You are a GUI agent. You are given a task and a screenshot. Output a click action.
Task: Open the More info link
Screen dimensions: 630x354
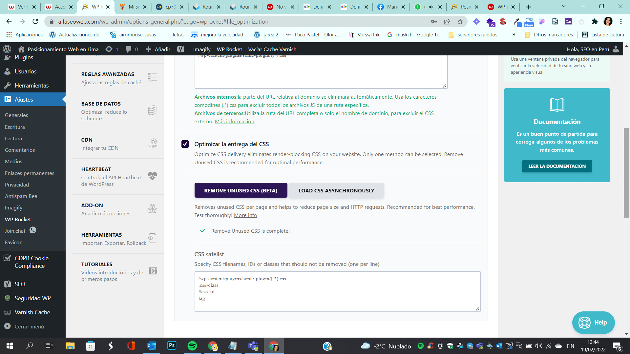pos(245,215)
